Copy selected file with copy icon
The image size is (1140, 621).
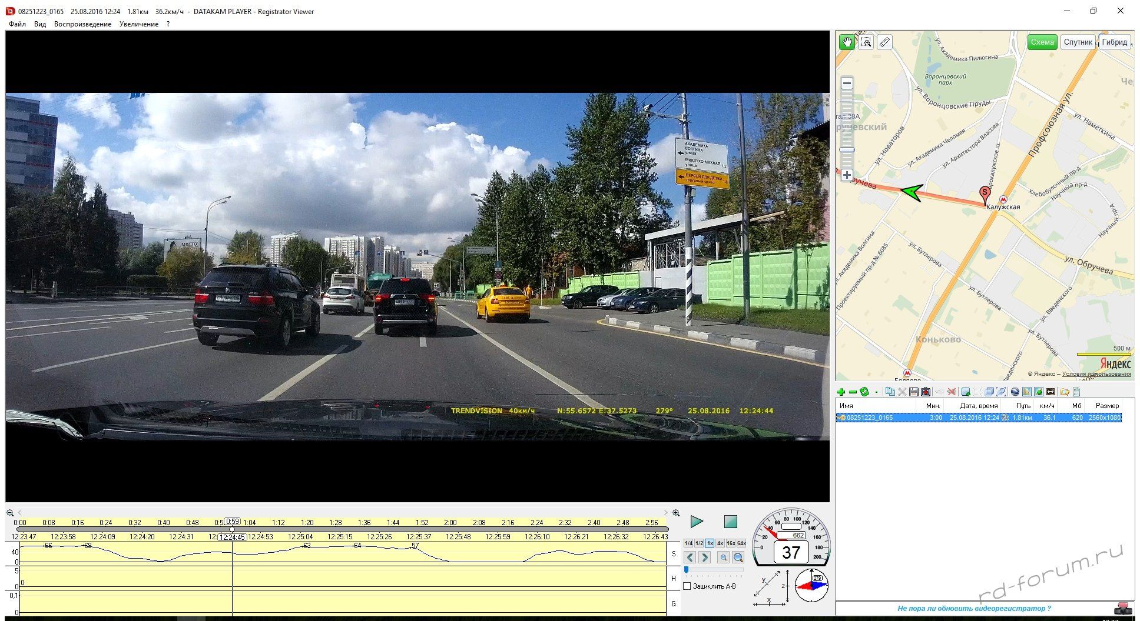pyautogui.click(x=890, y=392)
